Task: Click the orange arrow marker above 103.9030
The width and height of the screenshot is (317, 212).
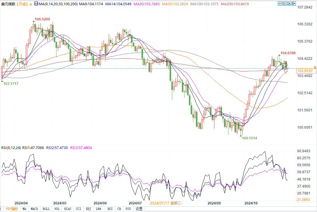Action: (x=315, y=67)
